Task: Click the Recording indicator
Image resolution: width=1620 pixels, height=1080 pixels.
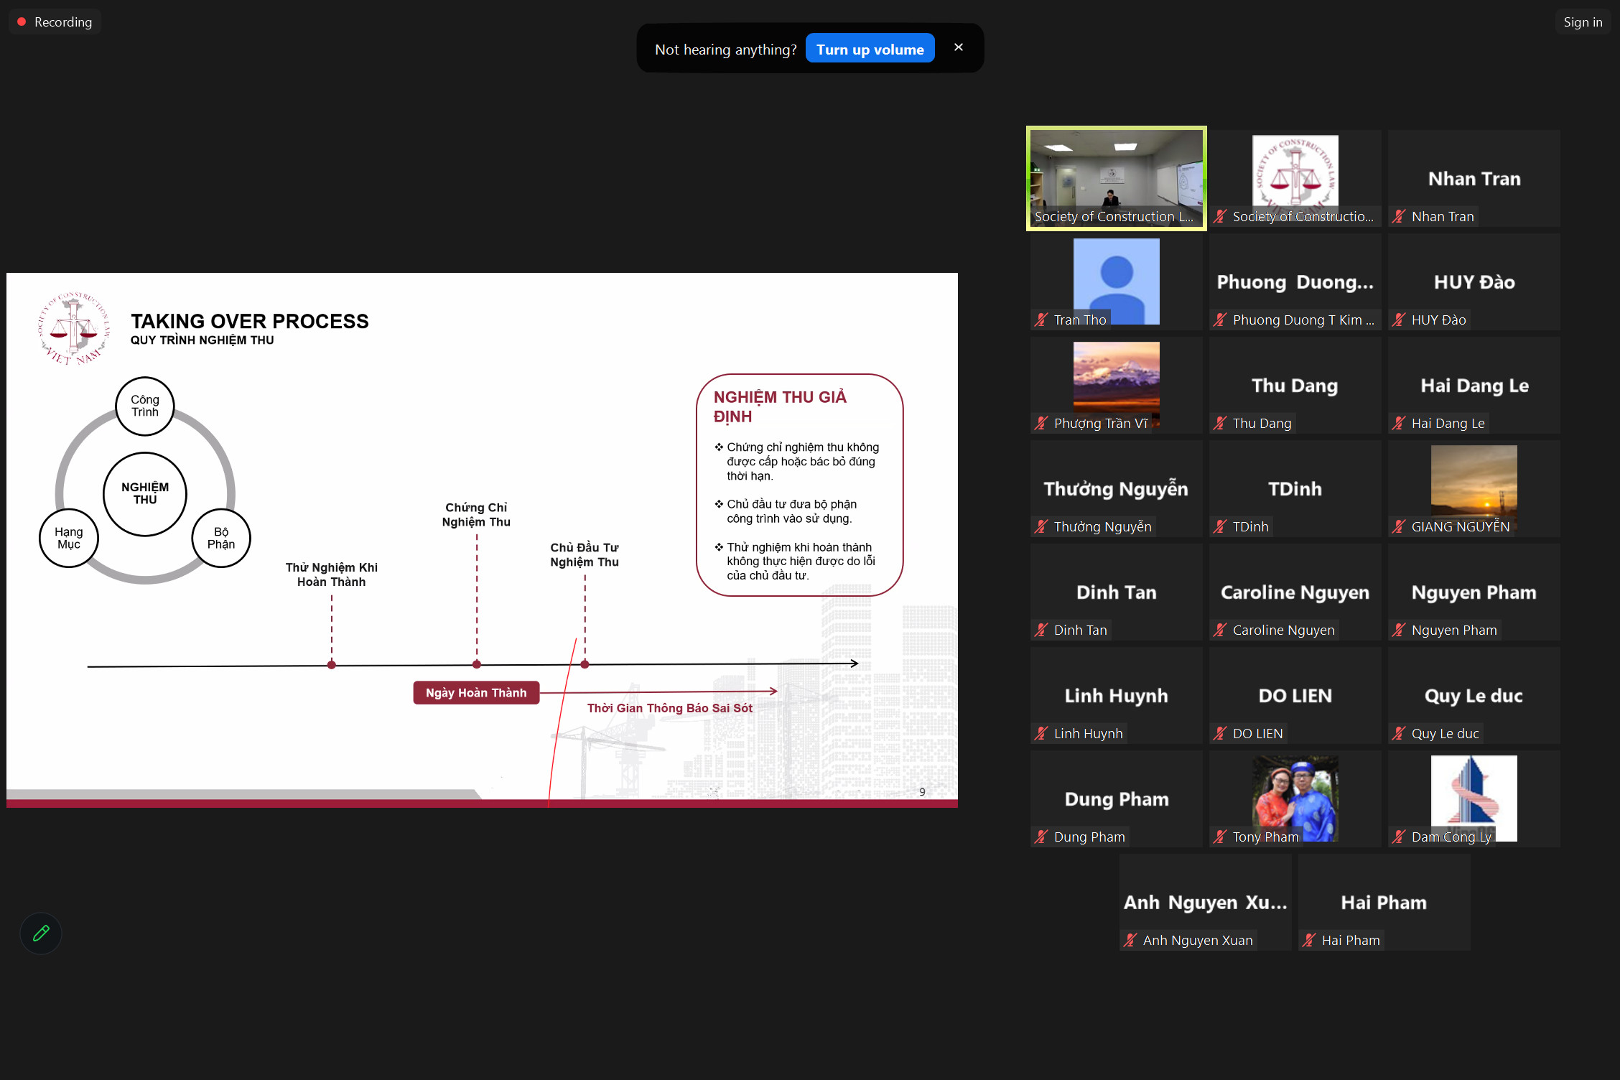Action: [55, 22]
